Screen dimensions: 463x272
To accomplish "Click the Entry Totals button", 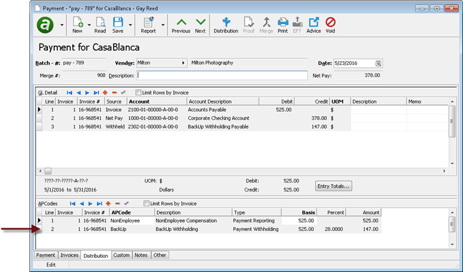I will click(x=333, y=186).
